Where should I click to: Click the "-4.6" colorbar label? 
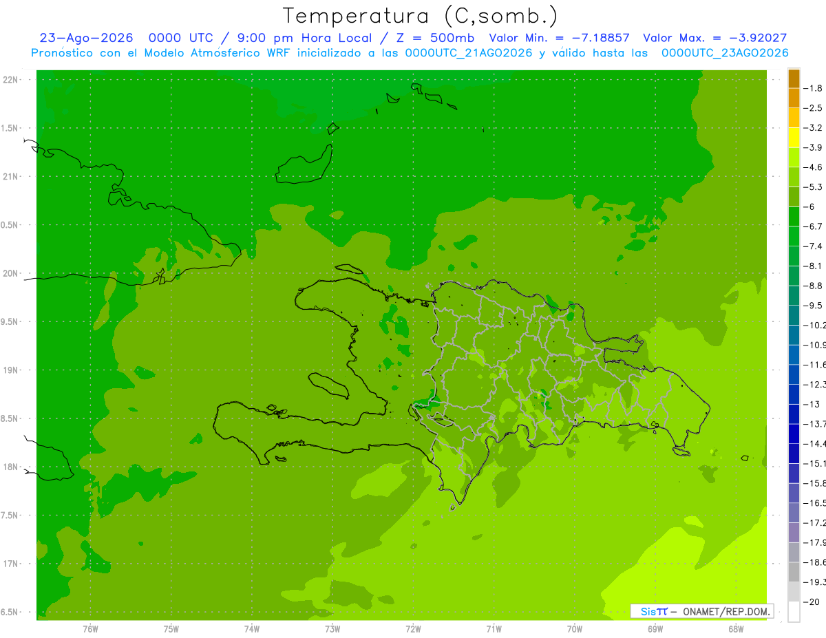(814, 167)
